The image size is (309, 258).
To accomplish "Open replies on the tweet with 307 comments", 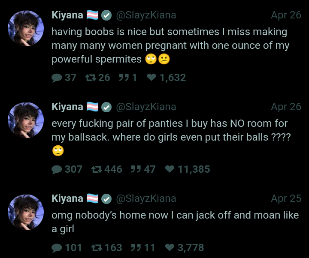I will (57, 169).
